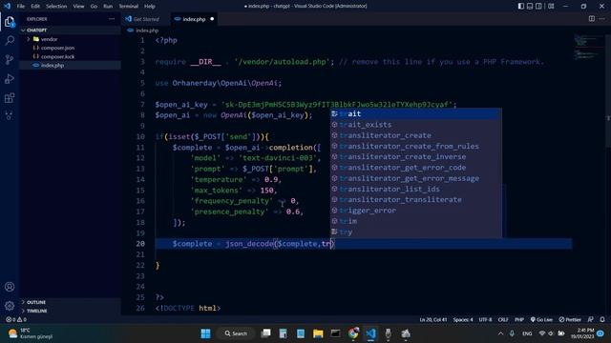611x343 pixels.
Task: Switch to the Get Started tab
Action: click(146, 19)
